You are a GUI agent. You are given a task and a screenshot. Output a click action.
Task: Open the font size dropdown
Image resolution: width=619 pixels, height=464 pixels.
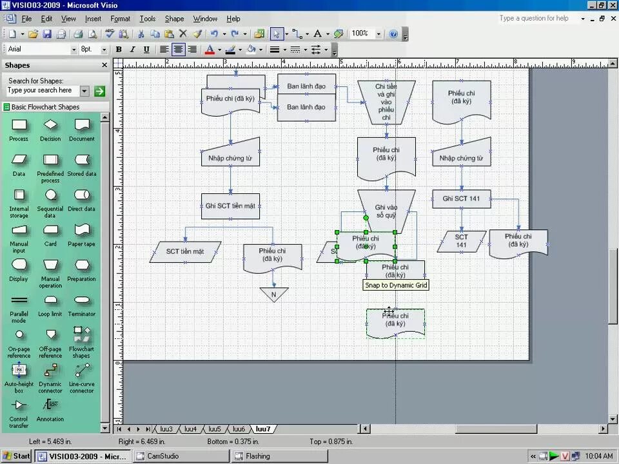click(x=104, y=50)
